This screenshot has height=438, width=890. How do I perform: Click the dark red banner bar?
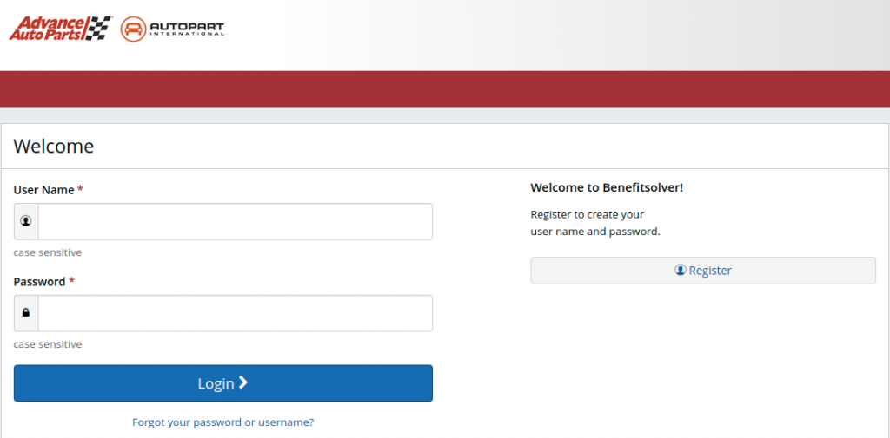tap(445, 88)
